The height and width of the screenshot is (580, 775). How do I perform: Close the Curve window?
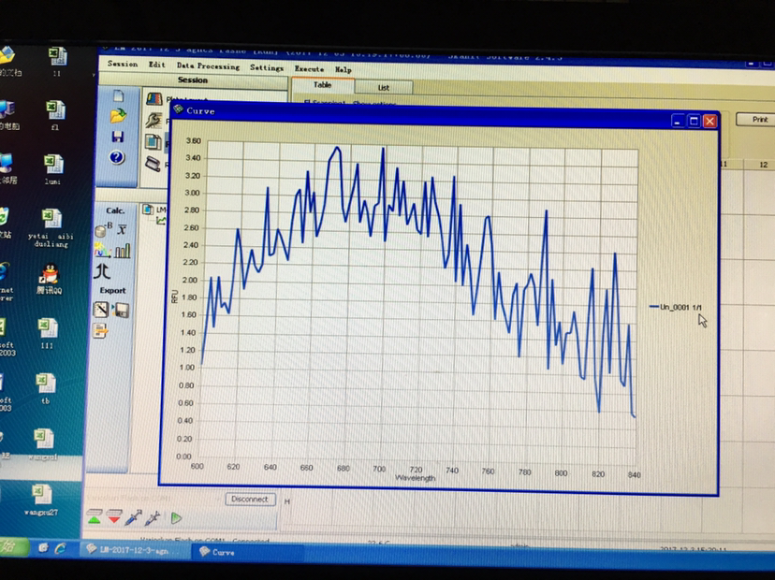[x=710, y=121]
